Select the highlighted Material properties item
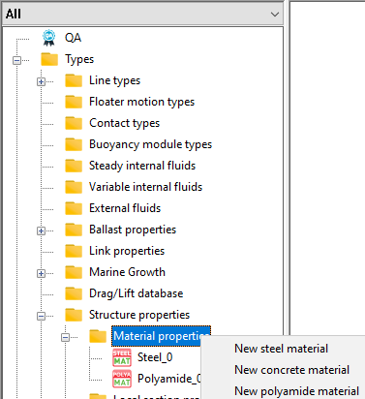This screenshot has height=399, width=365. [x=161, y=336]
